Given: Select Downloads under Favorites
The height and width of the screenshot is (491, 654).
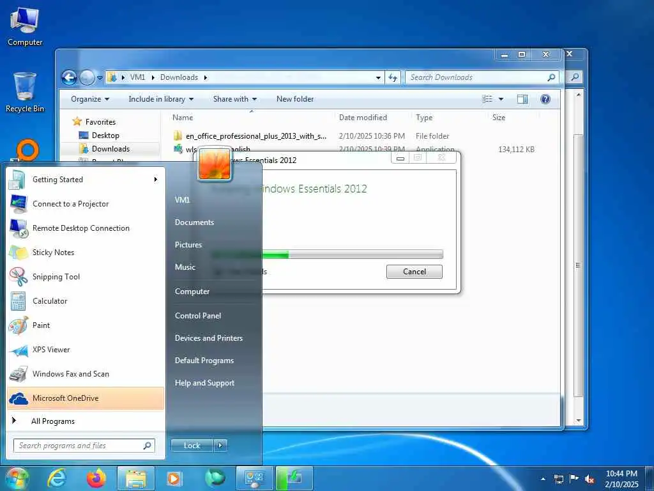Looking at the screenshot, I should [x=110, y=148].
